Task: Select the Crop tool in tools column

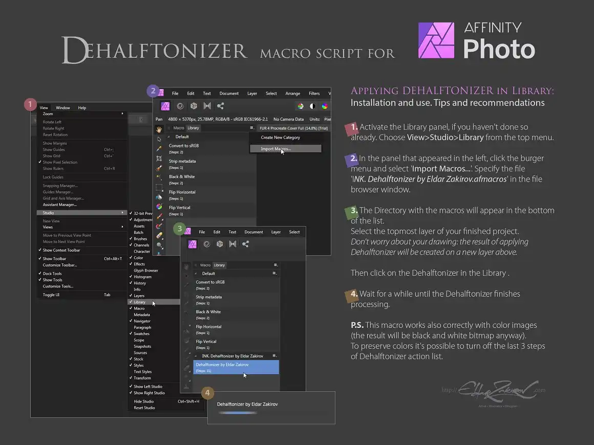Action: pyautogui.click(x=159, y=159)
